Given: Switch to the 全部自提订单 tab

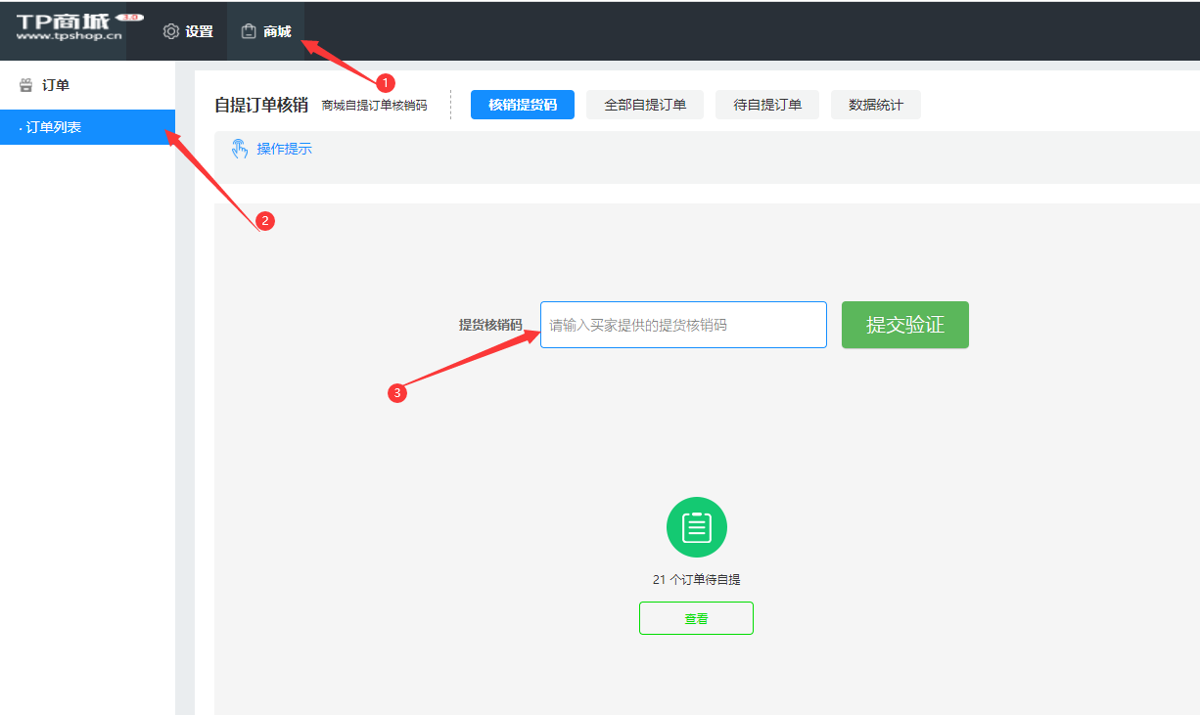Looking at the screenshot, I should tap(644, 105).
